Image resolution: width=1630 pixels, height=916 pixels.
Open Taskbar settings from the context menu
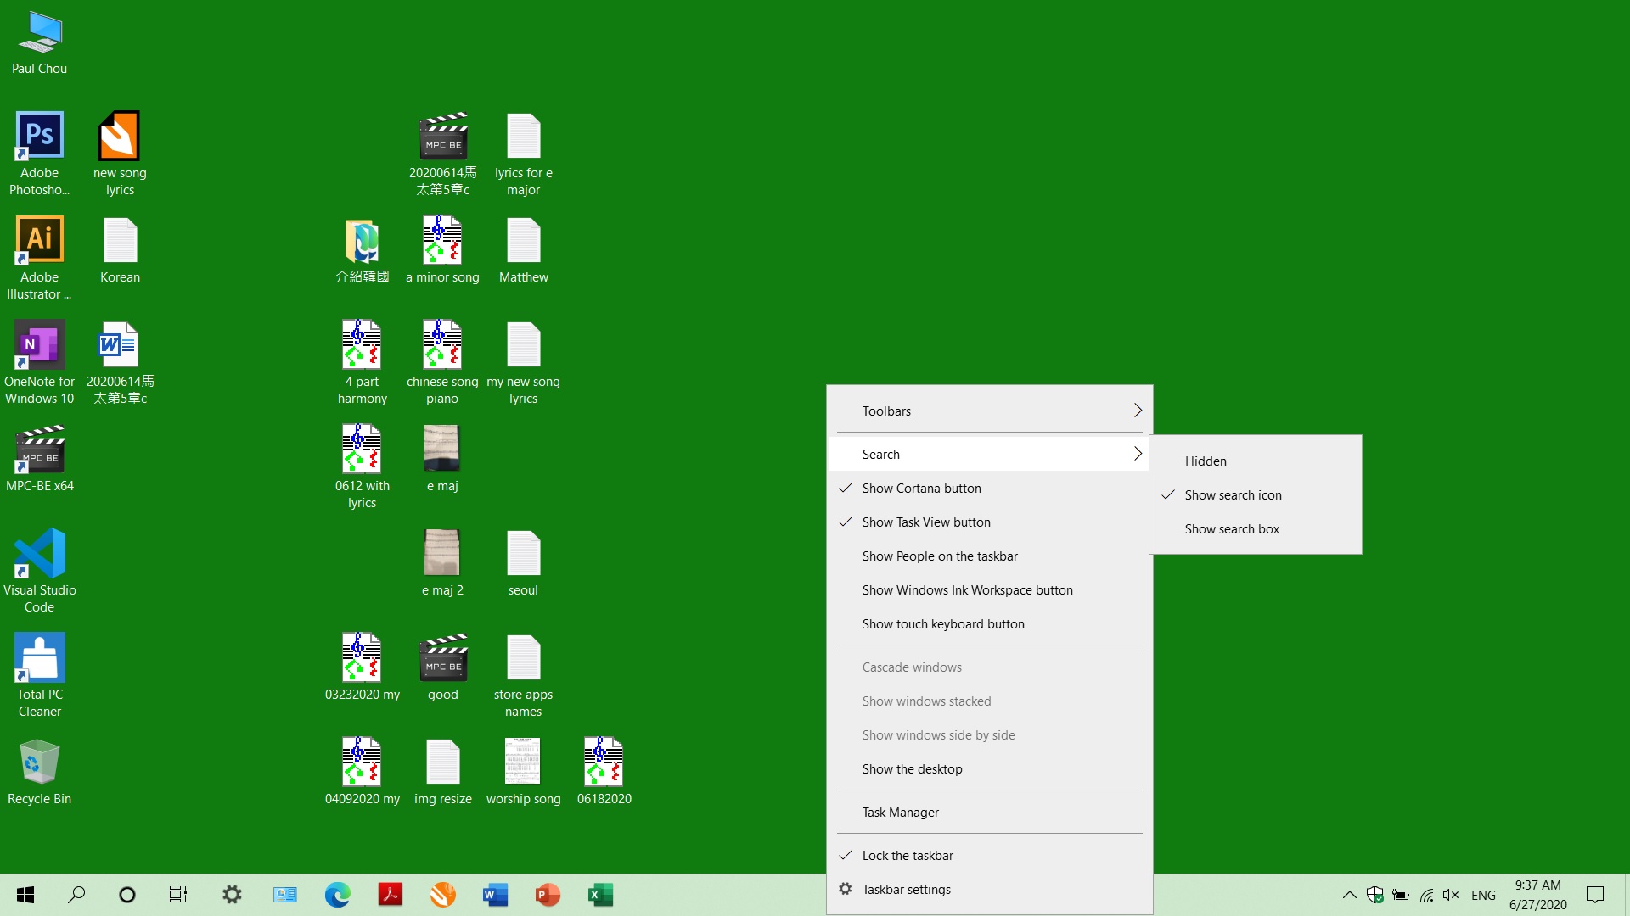pyautogui.click(x=906, y=890)
